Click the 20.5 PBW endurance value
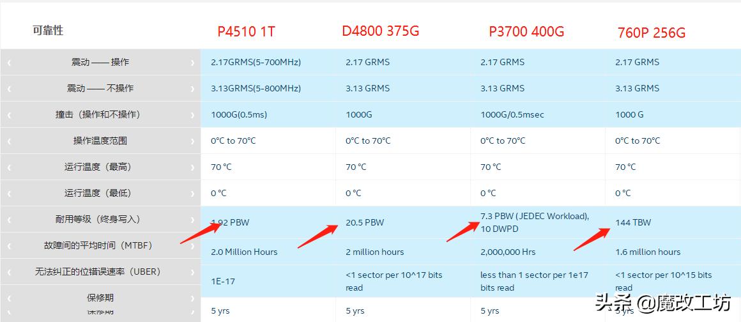 tap(365, 222)
